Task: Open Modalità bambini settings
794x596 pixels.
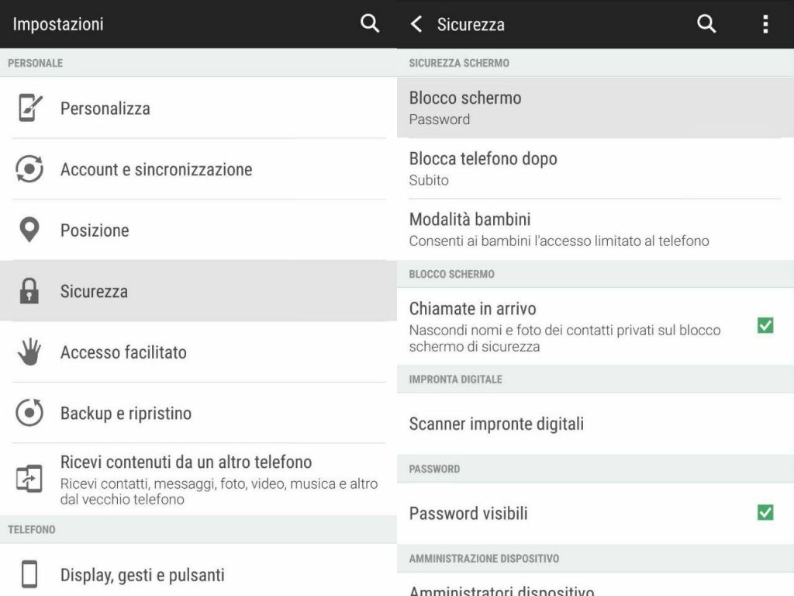Action: 595,230
